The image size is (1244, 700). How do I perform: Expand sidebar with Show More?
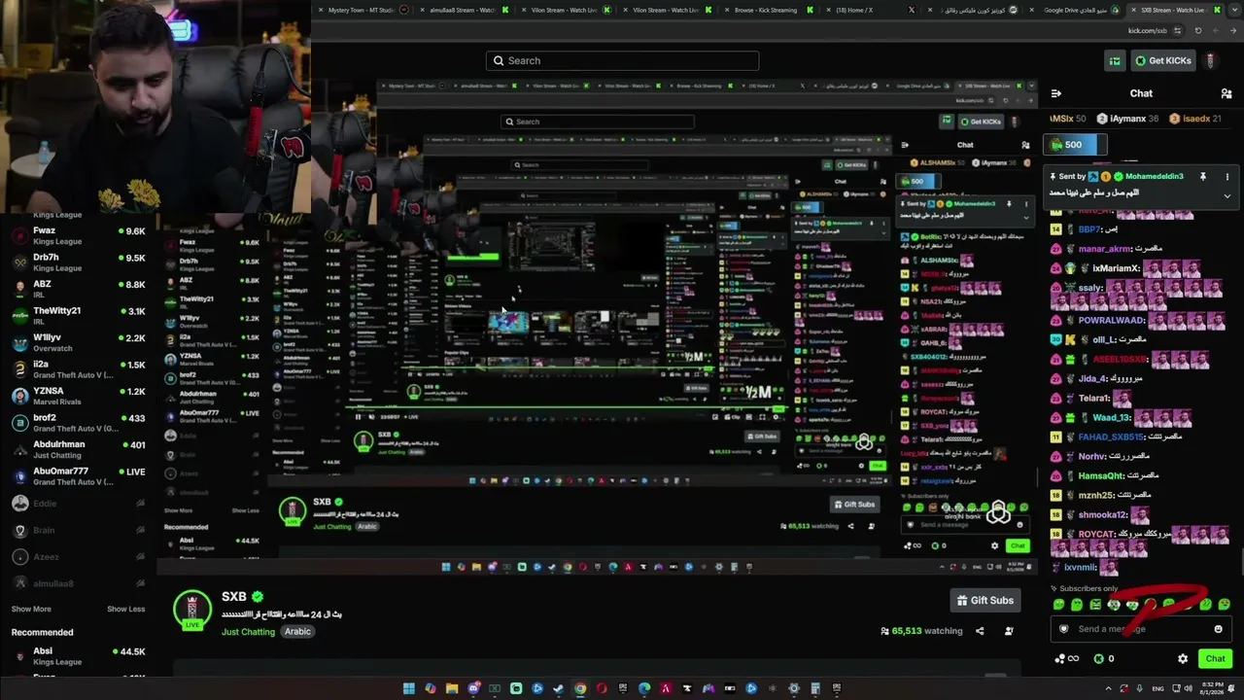click(31, 610)
